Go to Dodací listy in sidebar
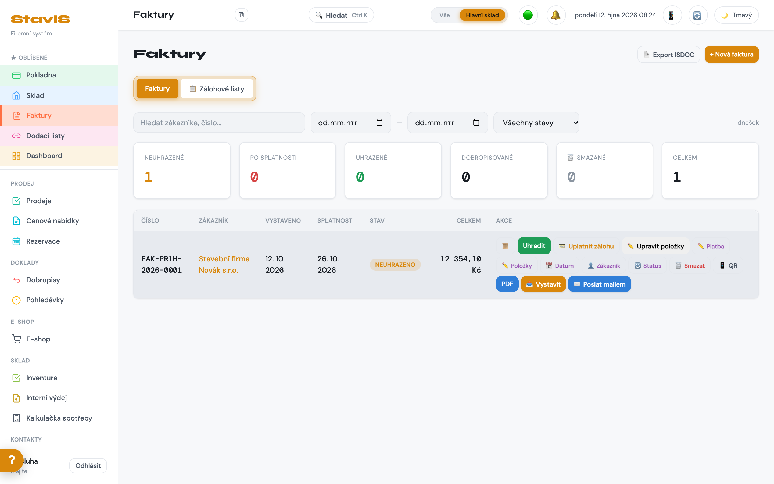Image resolution: width=774 pixels, height=484 pixels. (x=59, y=136)
